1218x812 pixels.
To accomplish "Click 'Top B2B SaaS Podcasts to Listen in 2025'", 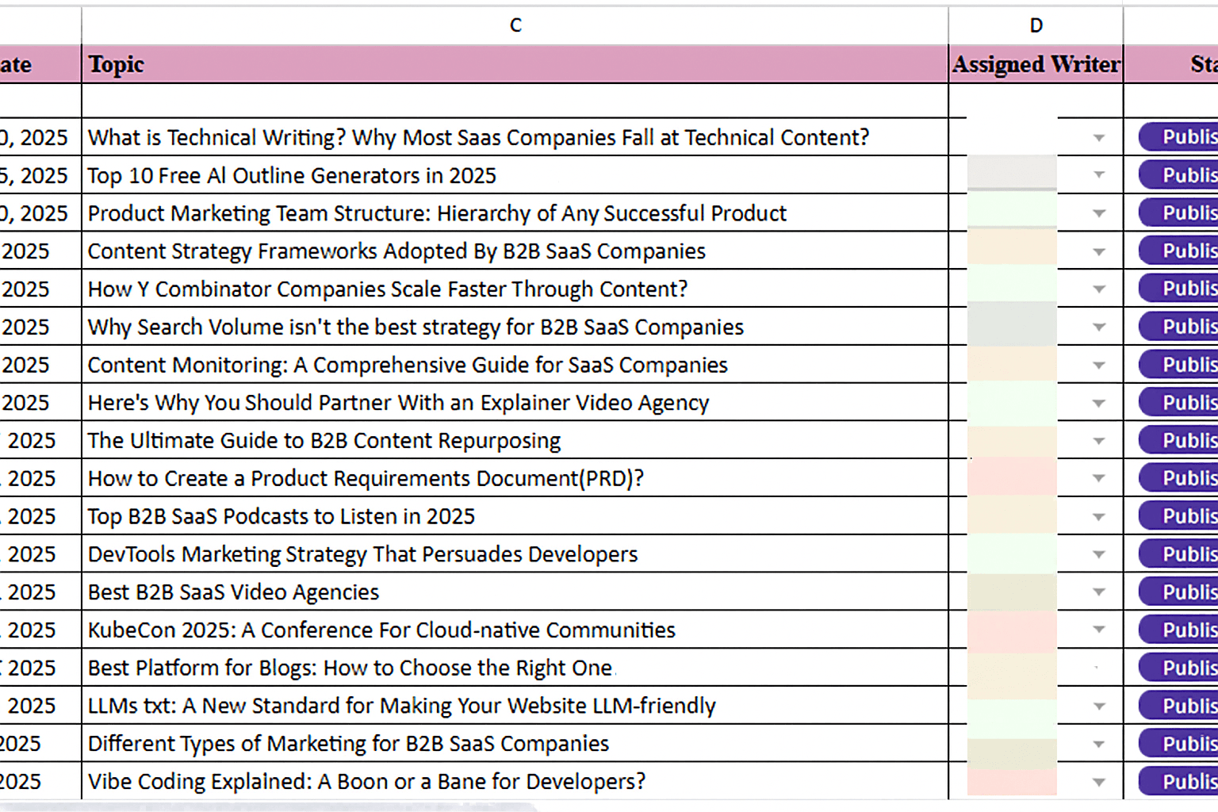I will coord(515,516).
